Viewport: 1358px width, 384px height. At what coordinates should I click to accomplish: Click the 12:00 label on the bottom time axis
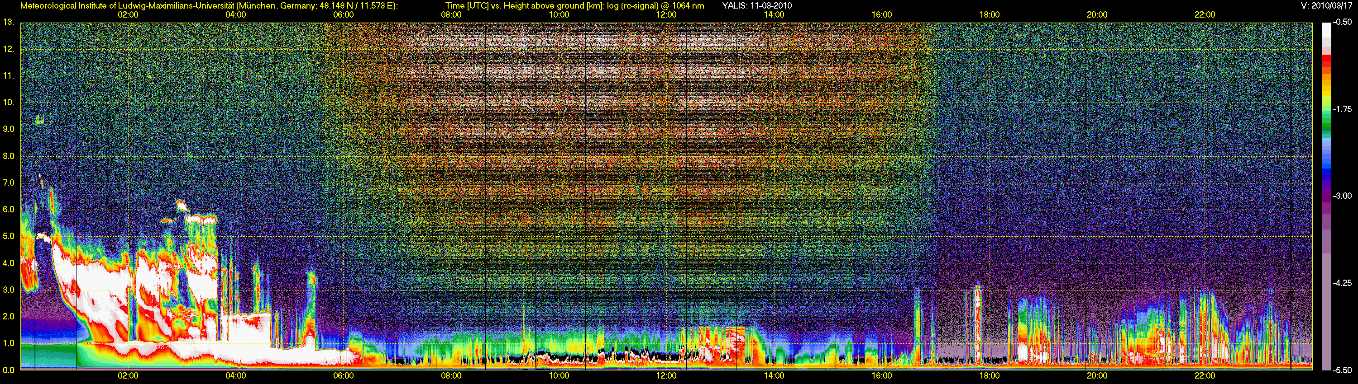666,376
